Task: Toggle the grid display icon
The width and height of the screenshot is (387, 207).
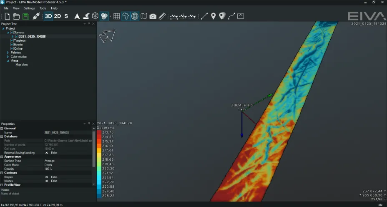Action: pyautogui.click(x=116, y=16)
